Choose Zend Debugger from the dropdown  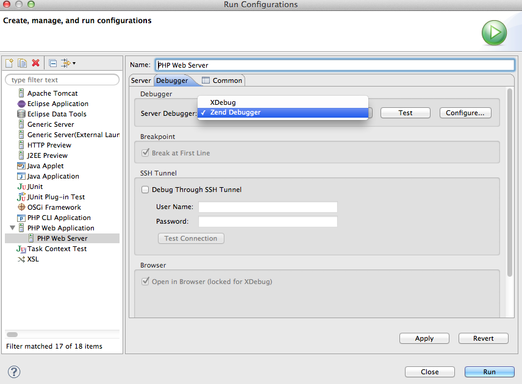pyautogui.click(x=283, y=113)
